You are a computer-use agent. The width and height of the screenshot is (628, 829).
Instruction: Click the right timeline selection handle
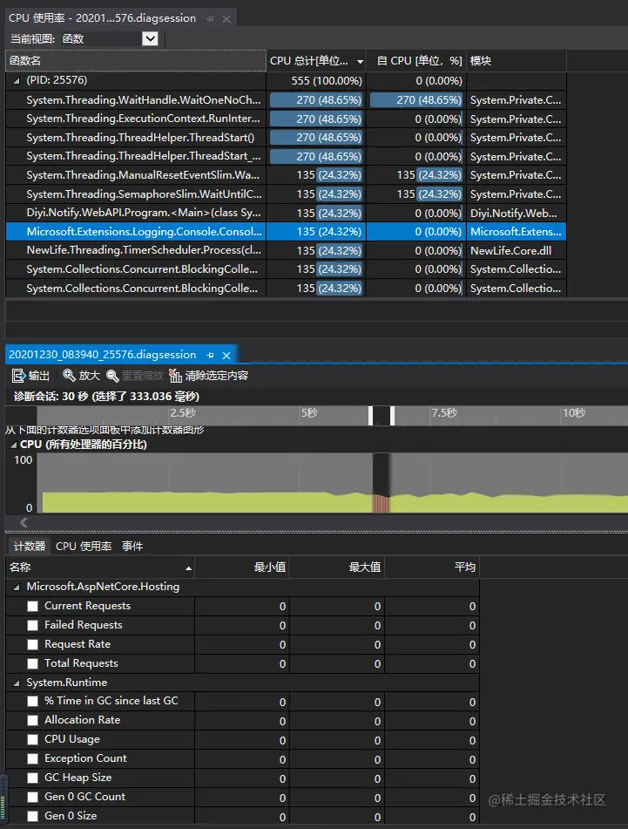tap(392, 416)
